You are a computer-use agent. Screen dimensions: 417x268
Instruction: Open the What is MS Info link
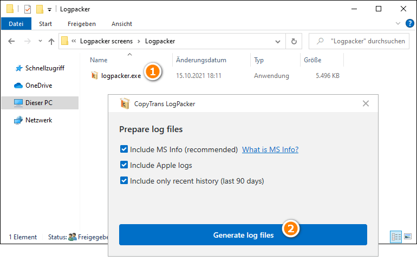pyautogui.click(x=270, y=149)
